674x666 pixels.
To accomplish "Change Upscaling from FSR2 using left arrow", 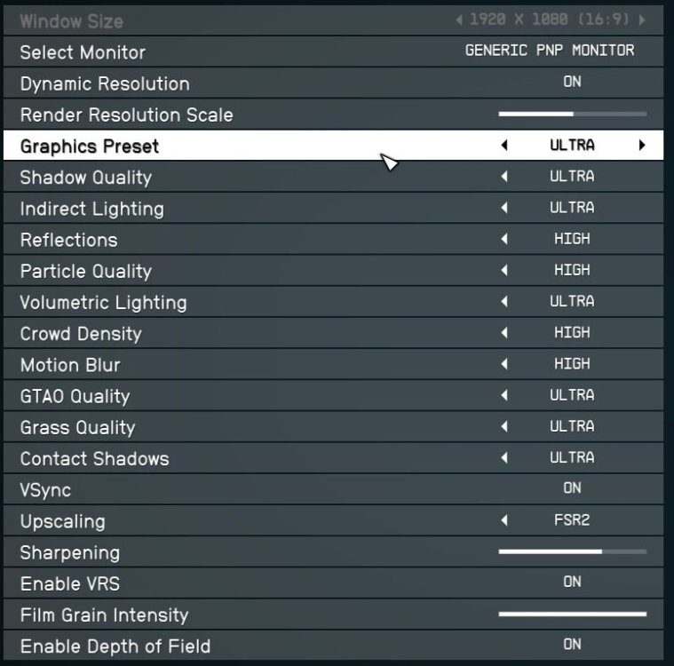I will click(x=504, y=520).
